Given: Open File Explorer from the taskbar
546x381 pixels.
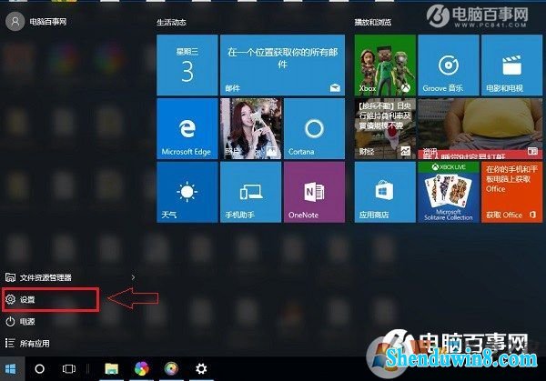Looking at the screenshot, I should pyautogui.click(x=111, y=368).
